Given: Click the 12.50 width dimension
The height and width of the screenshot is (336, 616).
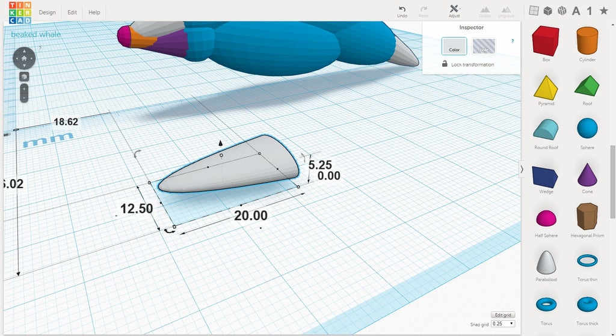Looking at the screenshot, I should [137, 209].
